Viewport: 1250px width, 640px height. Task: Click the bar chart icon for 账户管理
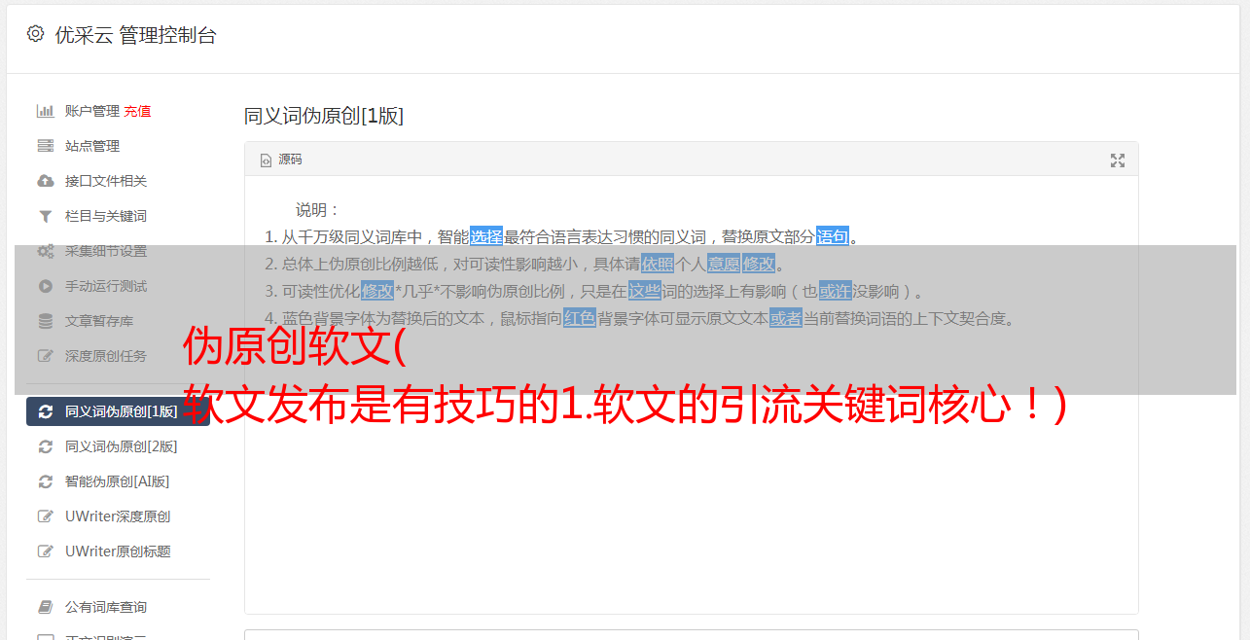point(45,111)
